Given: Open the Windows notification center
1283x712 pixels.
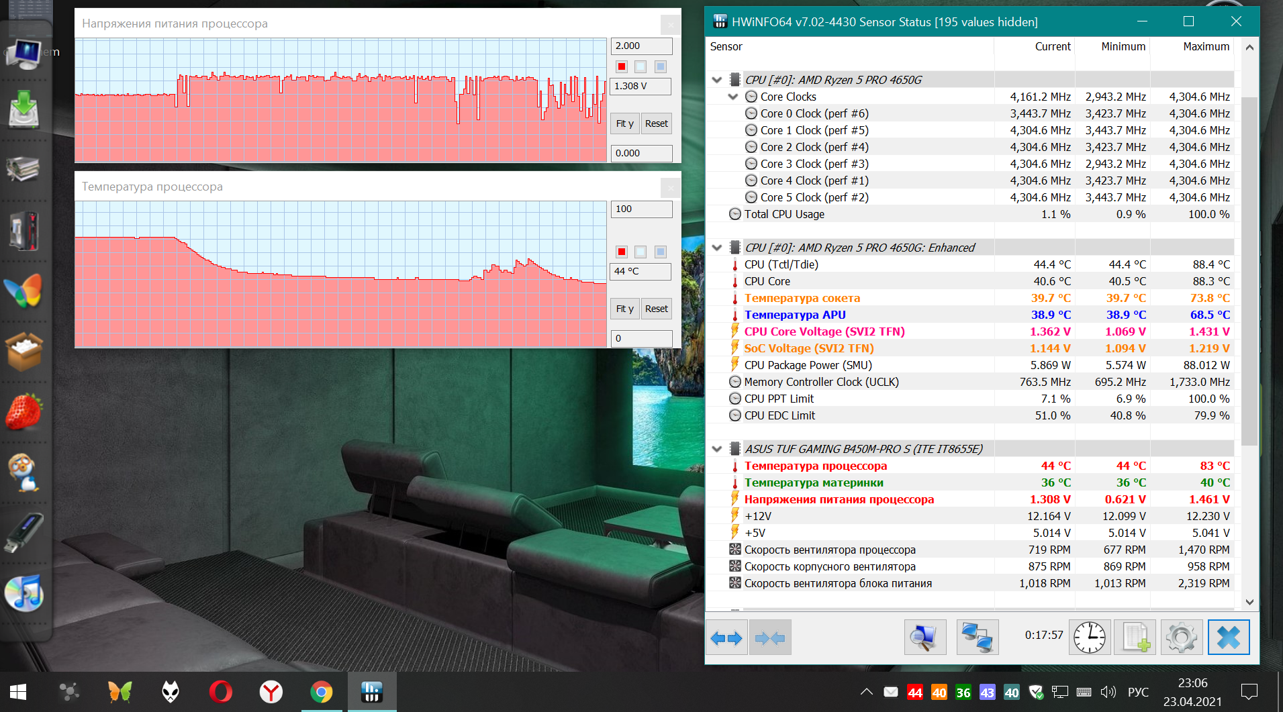Looking at the screenshot, I should 1249,692.
